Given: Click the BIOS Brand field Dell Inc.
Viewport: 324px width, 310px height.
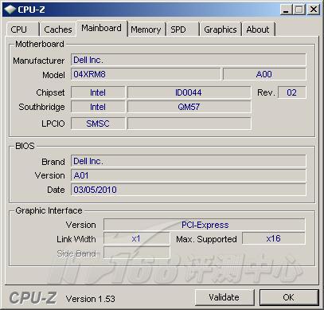Looking at the screenshot, I should 189,161.
